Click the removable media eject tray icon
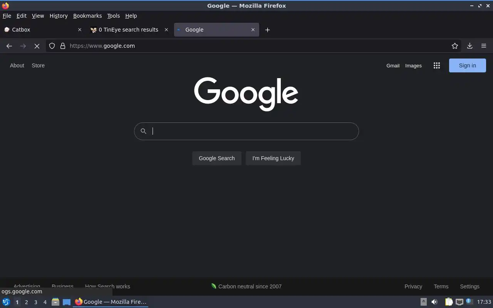This screenshot has height=308, width=493. [423, 302]
